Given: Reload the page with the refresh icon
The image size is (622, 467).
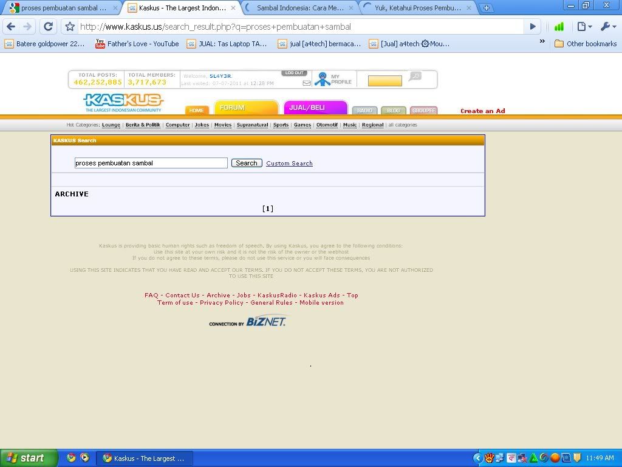Looking at the screenshot, I should point(49,27).
